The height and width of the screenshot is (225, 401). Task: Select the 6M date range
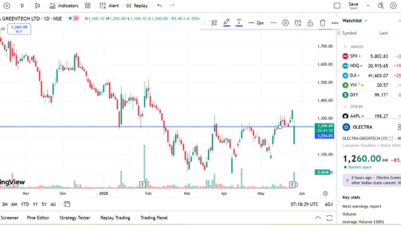14,204
